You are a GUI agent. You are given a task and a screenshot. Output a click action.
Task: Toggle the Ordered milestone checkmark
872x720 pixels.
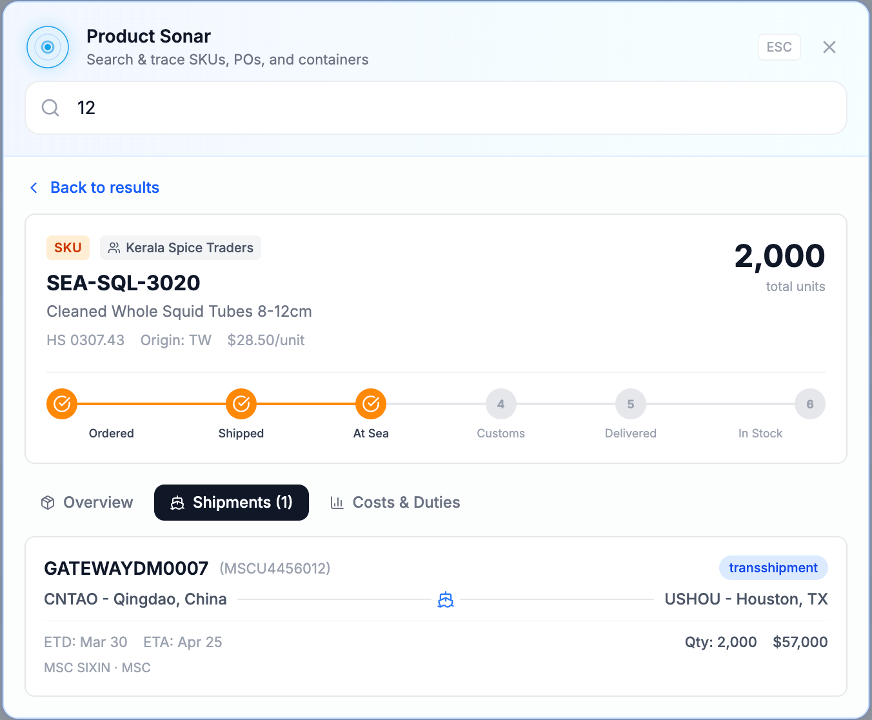[x=61, y=404]
